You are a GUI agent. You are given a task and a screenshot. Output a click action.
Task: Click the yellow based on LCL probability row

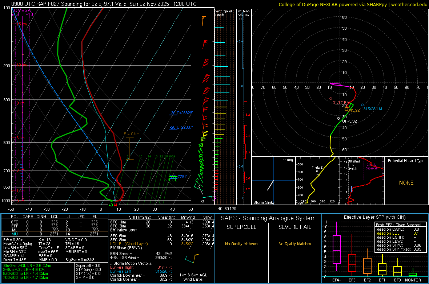(x=398, y=233)
